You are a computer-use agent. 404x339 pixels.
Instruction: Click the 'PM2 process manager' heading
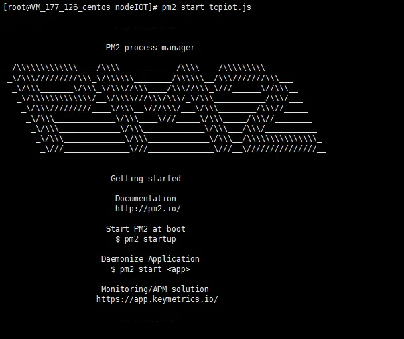tap(151, 48)
